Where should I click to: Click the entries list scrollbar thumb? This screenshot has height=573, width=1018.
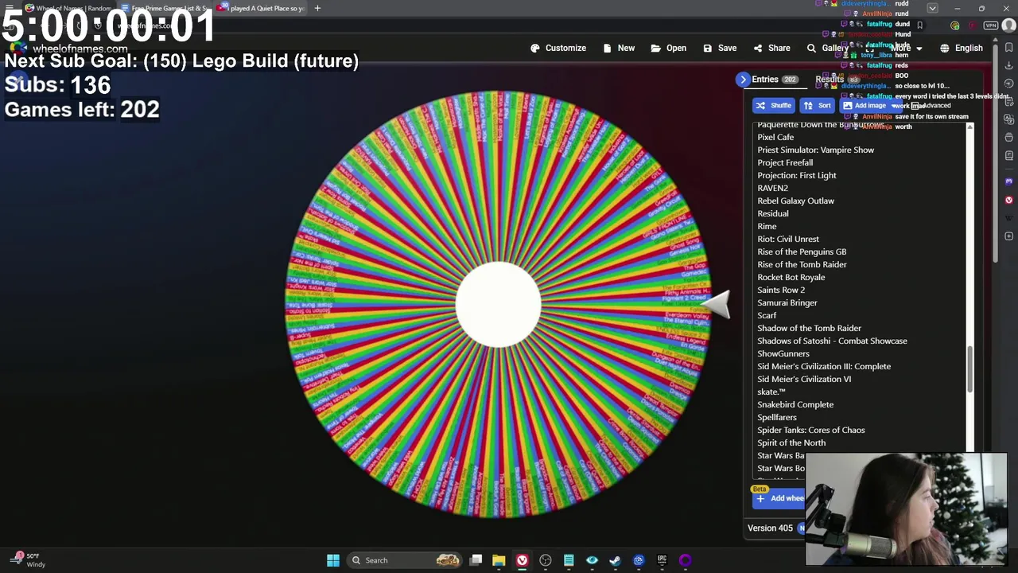click(x=969, y=369)
